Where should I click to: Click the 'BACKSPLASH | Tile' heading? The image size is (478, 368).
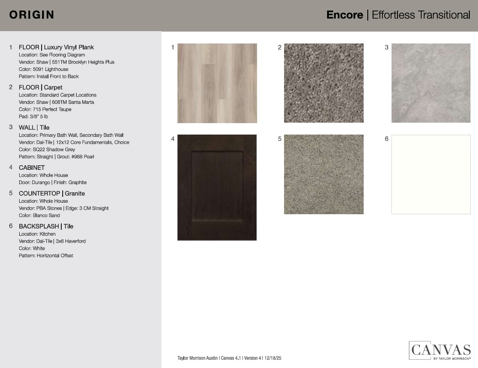(x=46, y=227)
